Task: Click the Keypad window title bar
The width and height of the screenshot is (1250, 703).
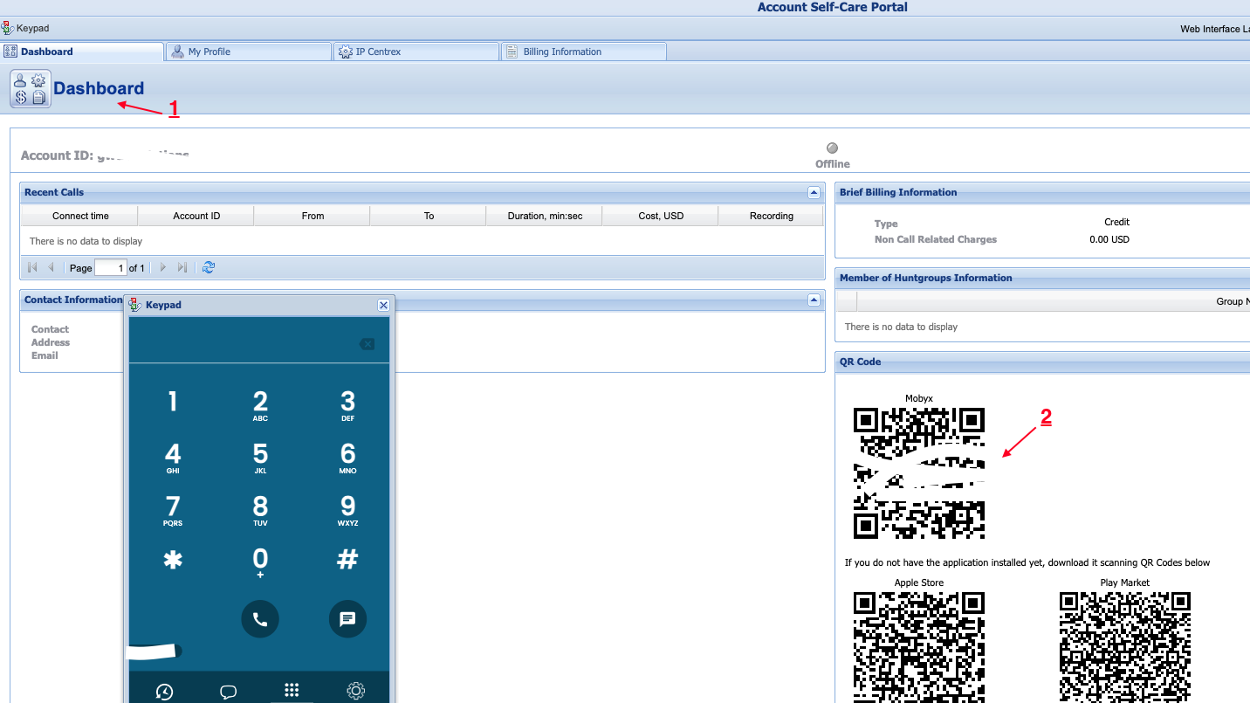Action: (x=259, y=305)
